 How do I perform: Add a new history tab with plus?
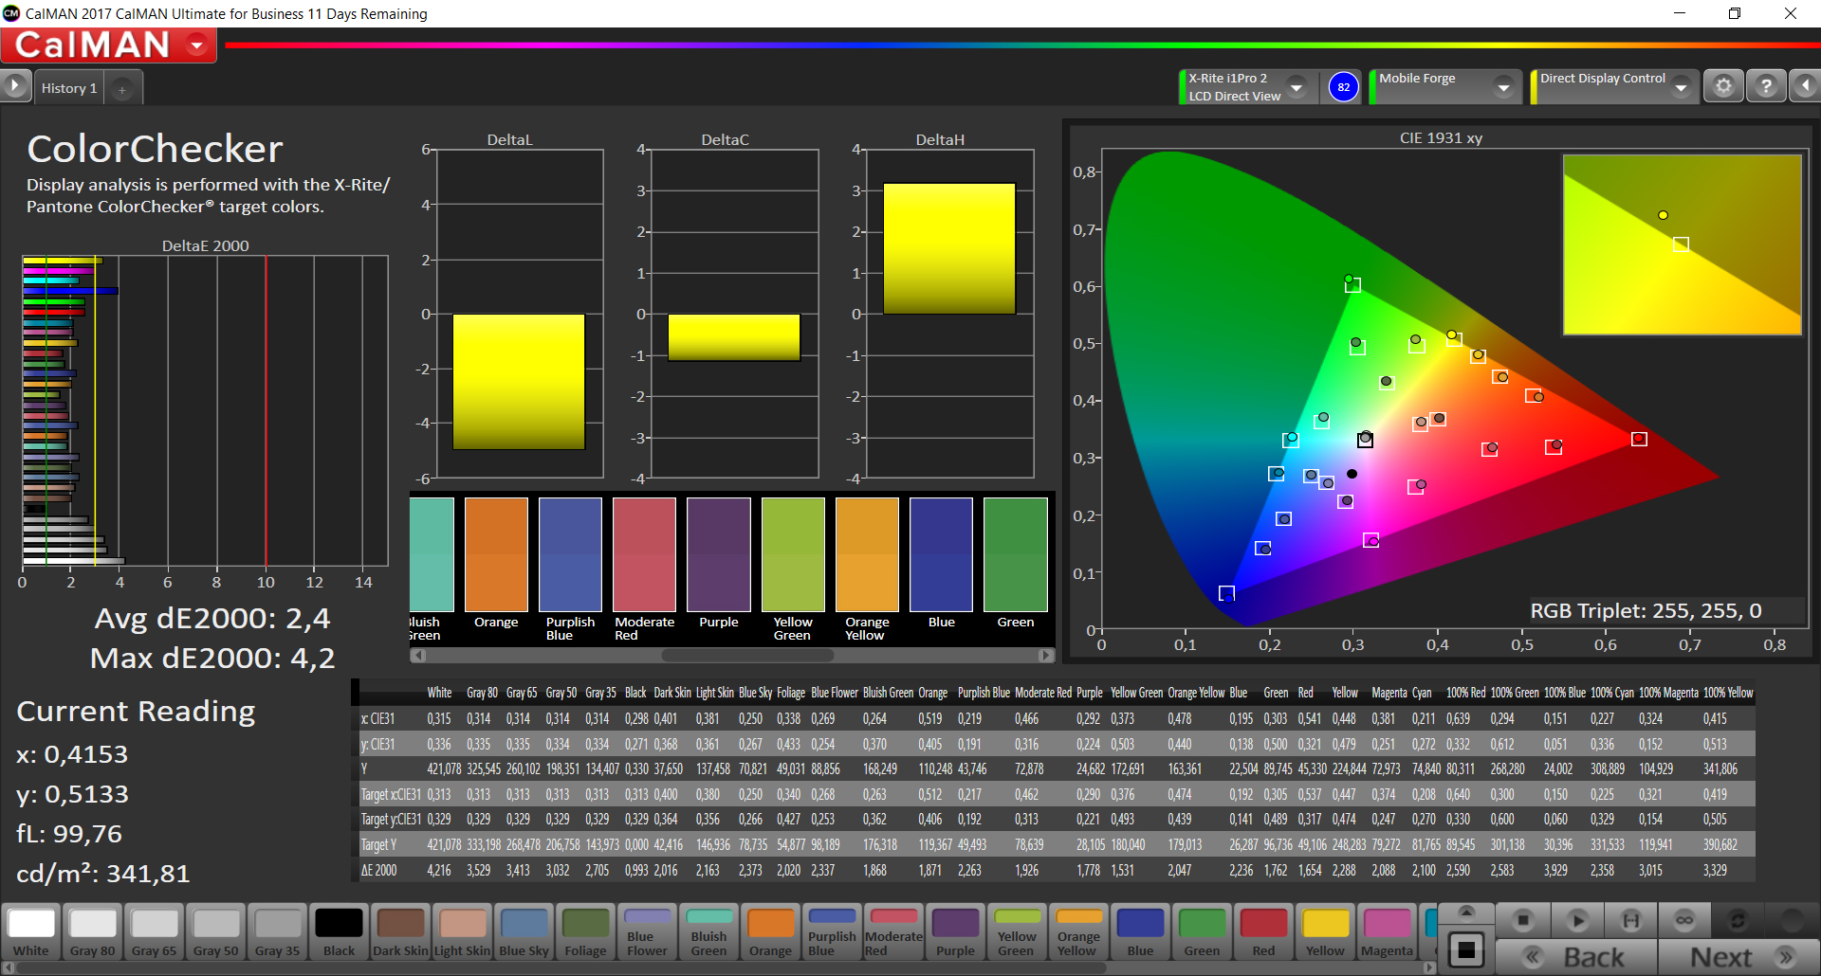click(121, 89)
